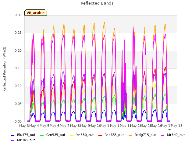
Task: Click the May 8 x-axis label
Action: click(75, 126)
